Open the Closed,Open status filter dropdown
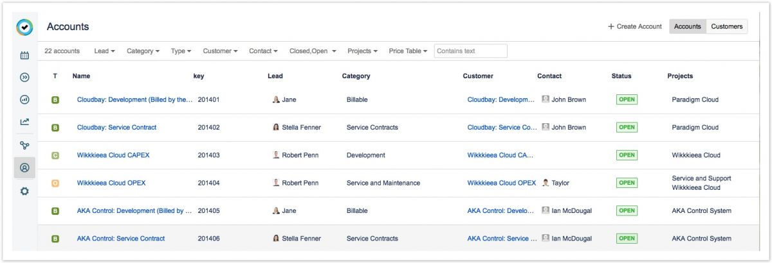 coord(313,51)
